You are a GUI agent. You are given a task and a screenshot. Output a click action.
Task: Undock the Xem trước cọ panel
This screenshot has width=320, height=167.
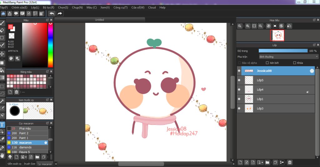click(47, 100)
